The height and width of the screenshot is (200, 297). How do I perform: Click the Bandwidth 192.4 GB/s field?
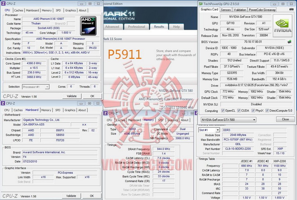tap(279, 79)
